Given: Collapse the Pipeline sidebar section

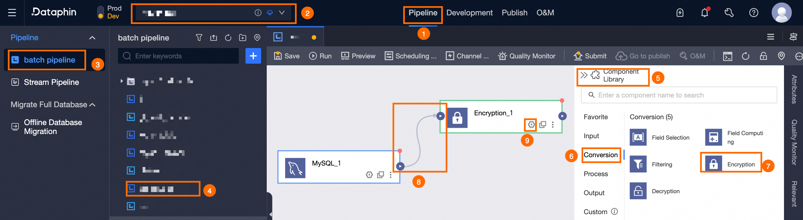Looking at the screenshot, I should 92,38.
